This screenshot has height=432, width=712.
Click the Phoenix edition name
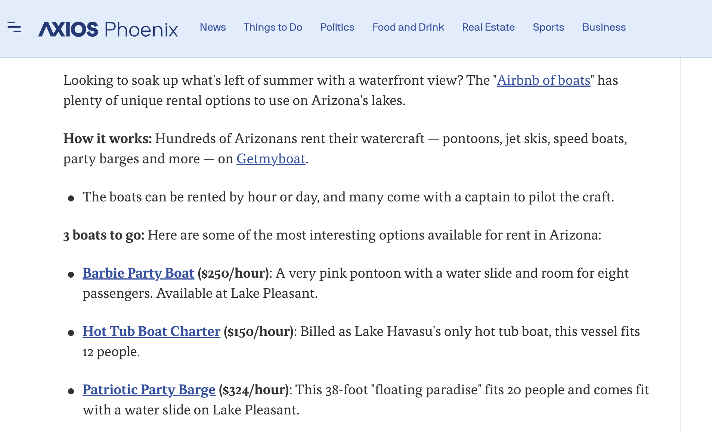tap(141, 29)
